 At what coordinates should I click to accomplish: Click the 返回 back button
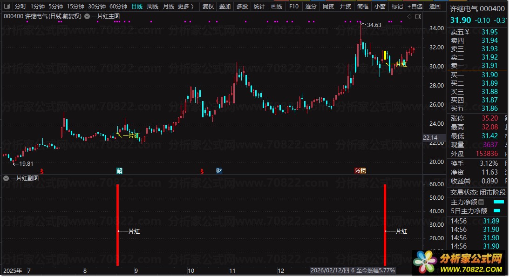435,6
